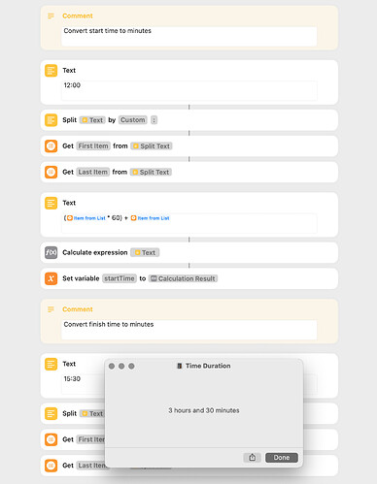Select the Calculate expression fx icon

[x=51, y=252]
